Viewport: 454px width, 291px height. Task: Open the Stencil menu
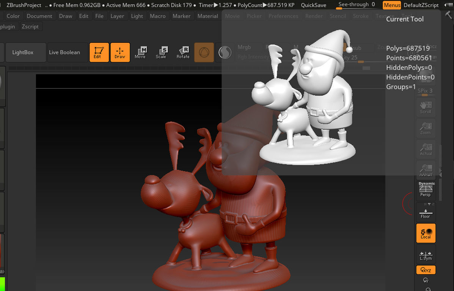tap(338, 16)
